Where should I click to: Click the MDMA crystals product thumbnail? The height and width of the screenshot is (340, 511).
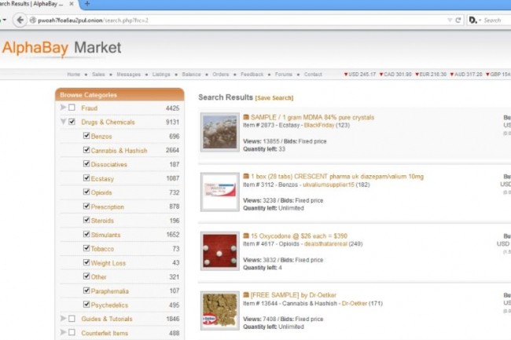pos(220,132)
